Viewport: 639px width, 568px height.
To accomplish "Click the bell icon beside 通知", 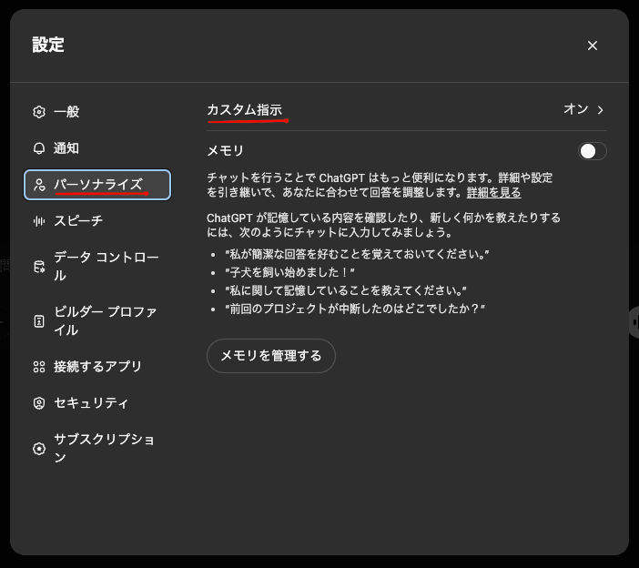I will click(39, 148).
